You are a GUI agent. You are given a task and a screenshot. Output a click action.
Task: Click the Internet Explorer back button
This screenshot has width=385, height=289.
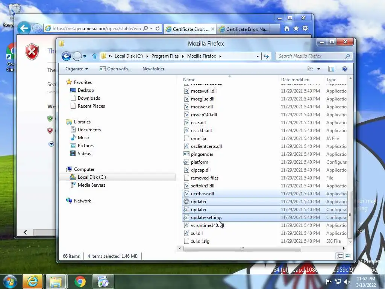pos(24,29)
